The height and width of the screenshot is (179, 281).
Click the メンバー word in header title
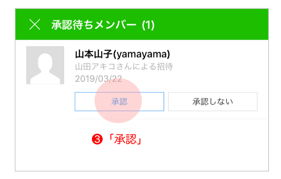[x=115, y=25]
